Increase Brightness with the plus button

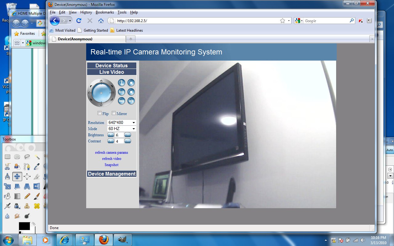[111, 135]
